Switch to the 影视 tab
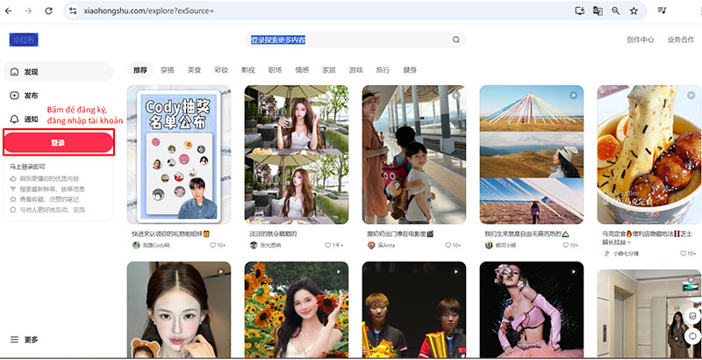Image resolution: width=702 pixels, height=360 pixels. point(248,70)
